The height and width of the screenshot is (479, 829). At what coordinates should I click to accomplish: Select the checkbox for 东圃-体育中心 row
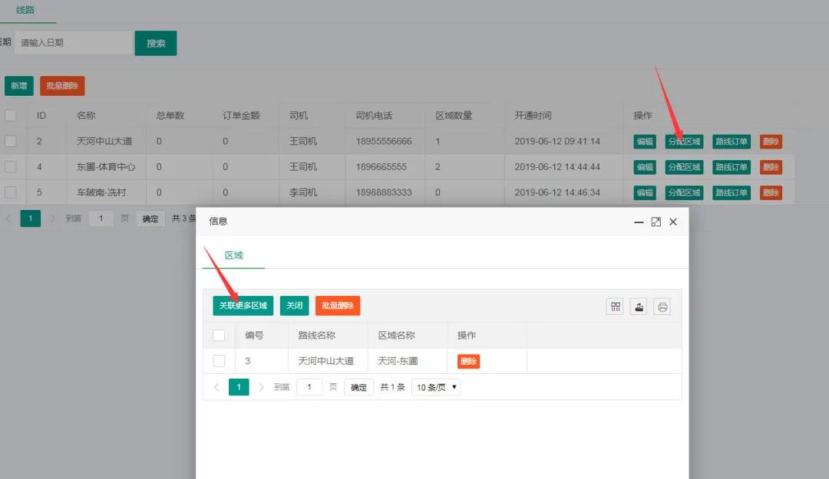[11, 166]
